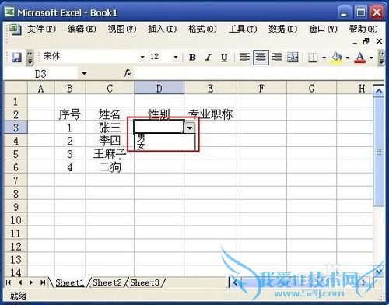Open the 文件(F) menu
389x305 pixels.
pyautogui.click(x=41, y=29)
